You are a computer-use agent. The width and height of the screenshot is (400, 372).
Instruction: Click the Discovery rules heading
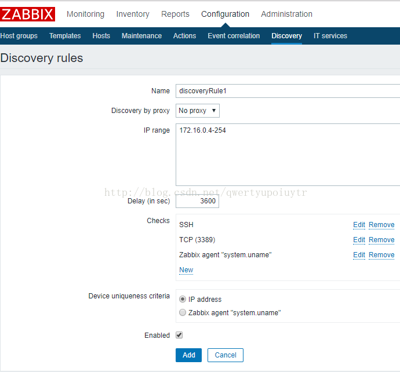(42, 58)
